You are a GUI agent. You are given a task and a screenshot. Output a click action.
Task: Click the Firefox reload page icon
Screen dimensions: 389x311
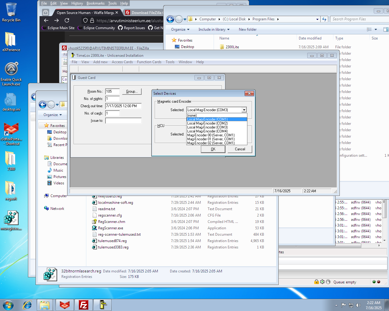67,20
